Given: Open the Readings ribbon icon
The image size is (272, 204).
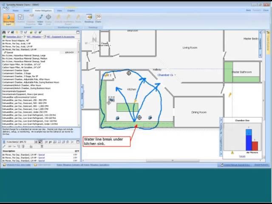Looking at the screenshot, I should [89, 19].
